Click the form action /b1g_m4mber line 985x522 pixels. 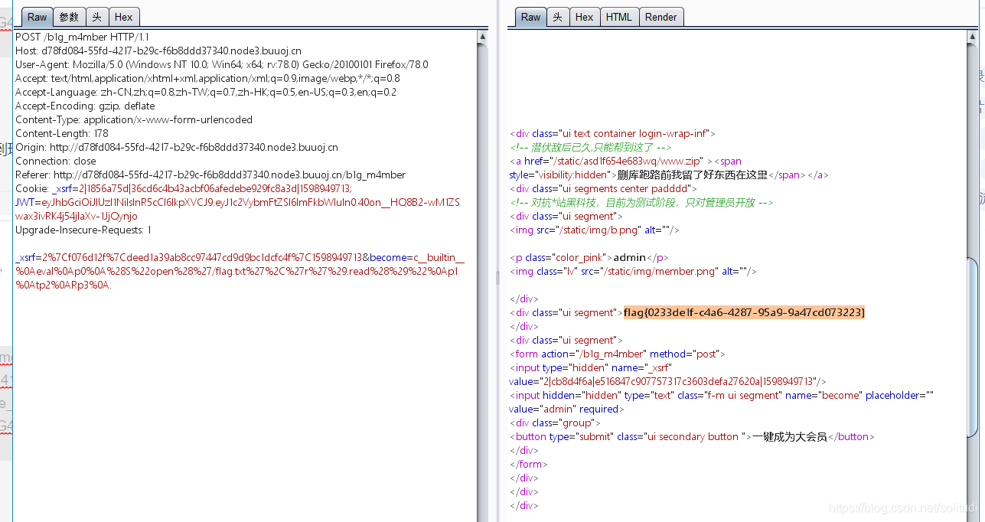click(x=617, y=354)
